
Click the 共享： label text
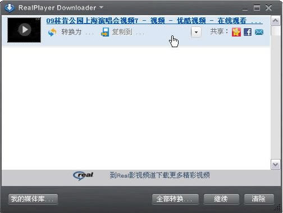click(x=219, y=31)
